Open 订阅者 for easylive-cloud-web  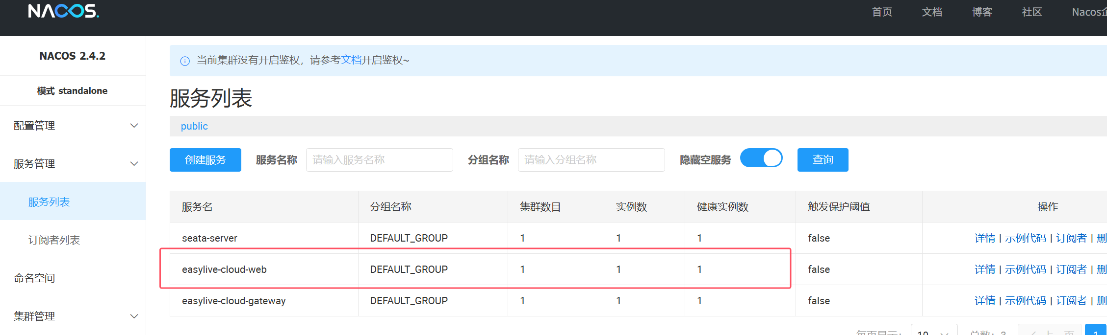(x=1071, y=269)
